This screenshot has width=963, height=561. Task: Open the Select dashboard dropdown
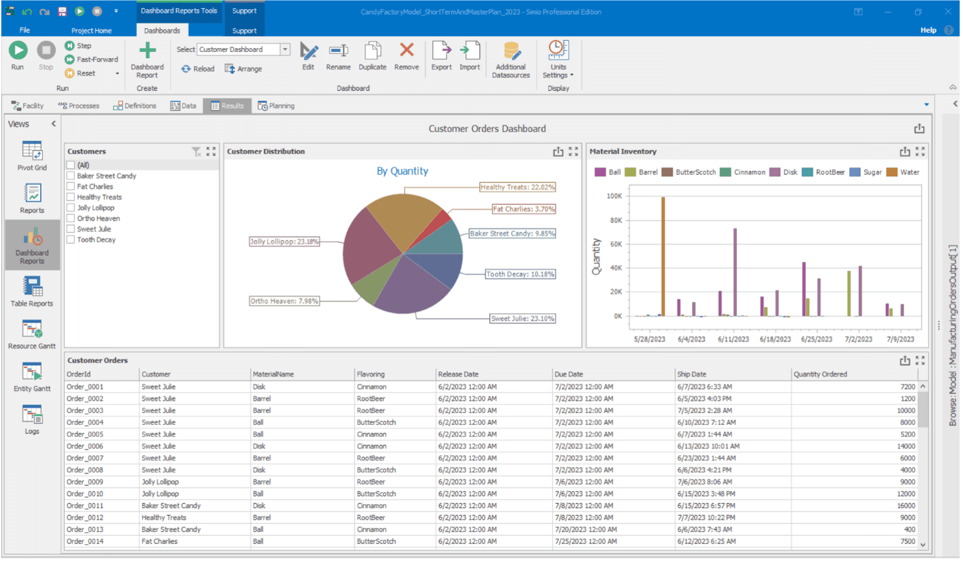pos(284,49)
